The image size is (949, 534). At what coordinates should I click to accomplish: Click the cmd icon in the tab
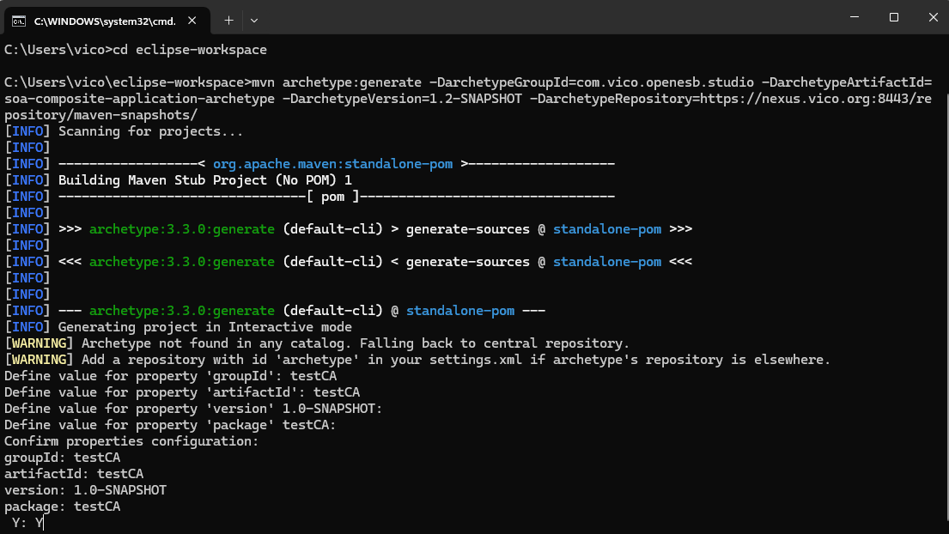click(19, 21)
